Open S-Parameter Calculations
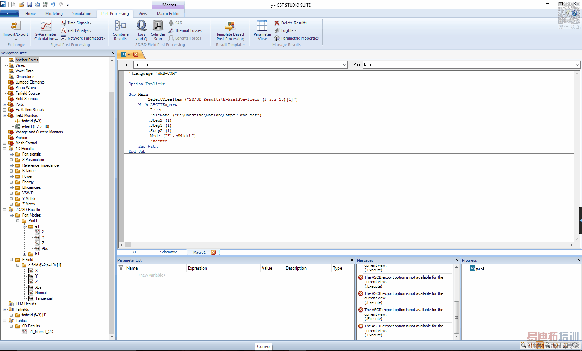 coord(46,30)
